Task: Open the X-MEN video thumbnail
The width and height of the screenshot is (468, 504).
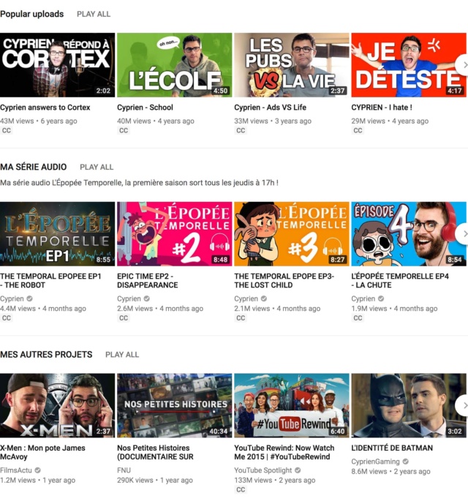Action: coord(57,405)
